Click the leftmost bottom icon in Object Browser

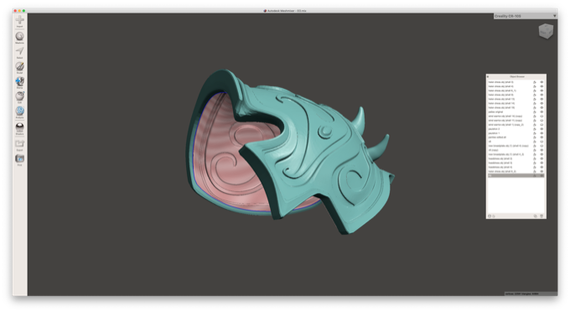(490, 216)
